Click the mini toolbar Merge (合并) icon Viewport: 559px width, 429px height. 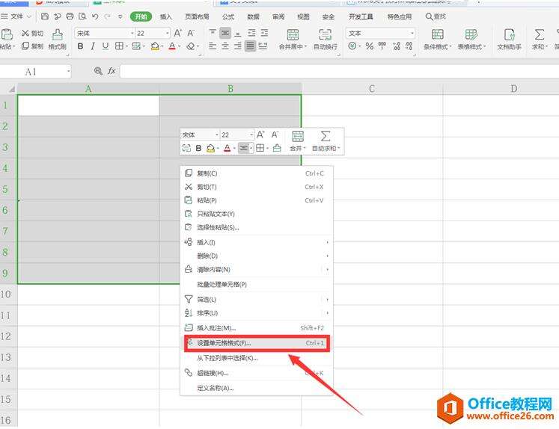click(x=298, y=136)
